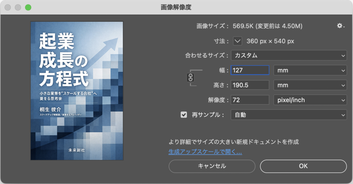Click the 画像解像度 title bar text
This screenshot has height=184, width=353.
point(176,7)
